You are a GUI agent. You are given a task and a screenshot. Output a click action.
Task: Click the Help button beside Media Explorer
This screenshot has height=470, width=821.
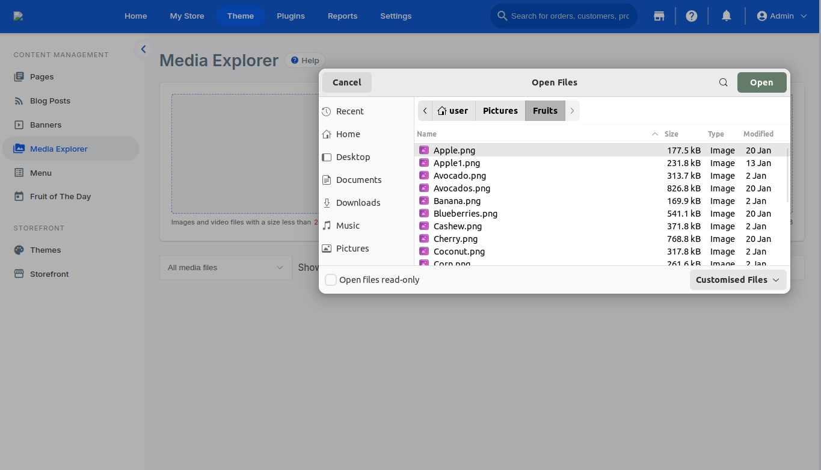point(305,60)
